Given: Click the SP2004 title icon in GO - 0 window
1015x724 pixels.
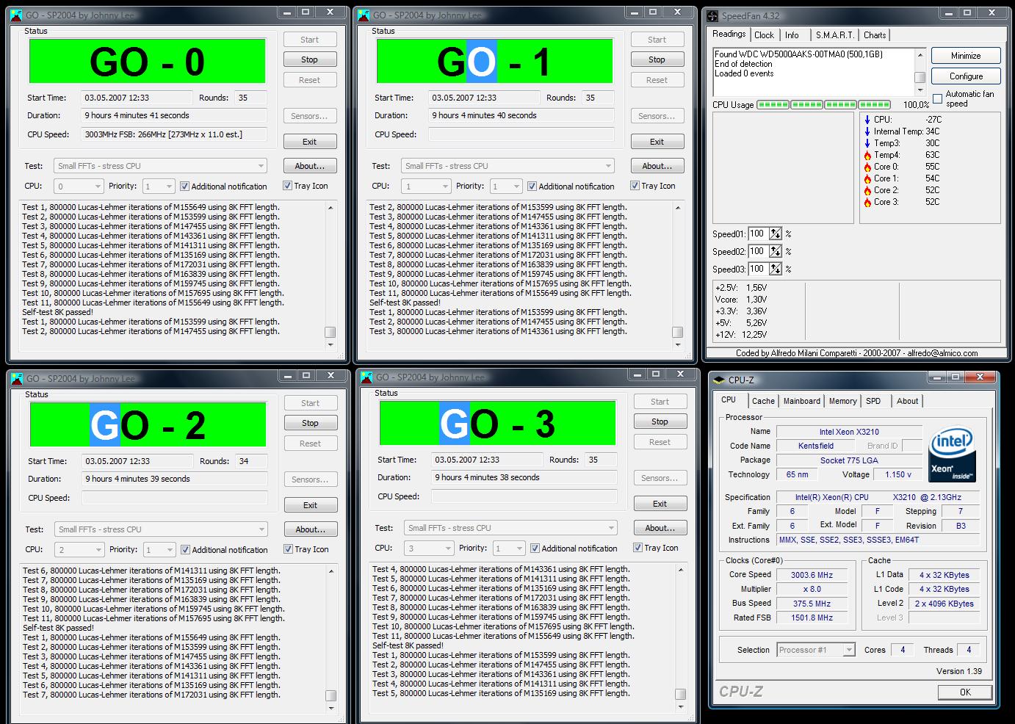Looking at the screenshot, I should coord(16,15).
